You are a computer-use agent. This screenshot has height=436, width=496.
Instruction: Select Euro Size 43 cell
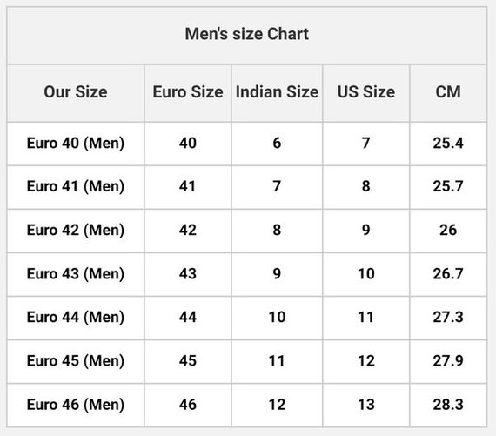tap(188, 273)
